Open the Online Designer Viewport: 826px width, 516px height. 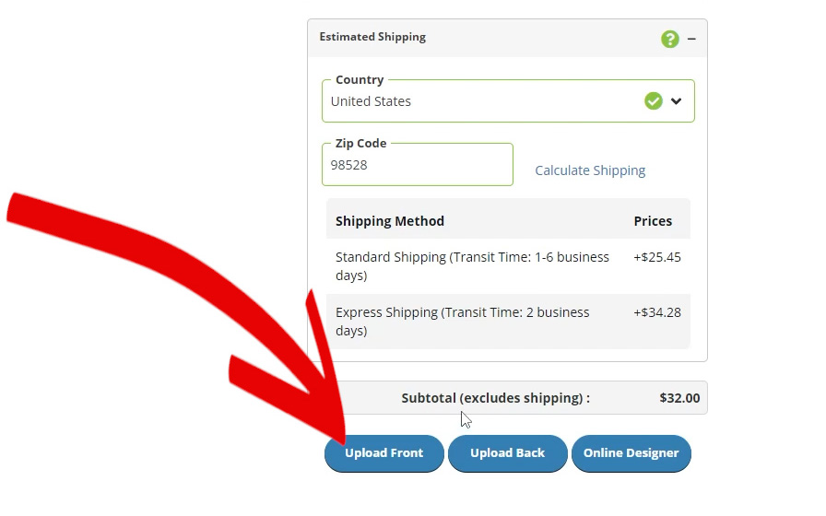click(631, 453)
